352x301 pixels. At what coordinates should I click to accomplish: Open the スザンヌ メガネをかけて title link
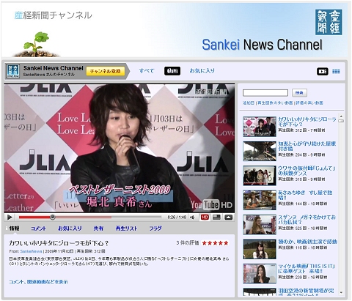click(x=307, y=220)
